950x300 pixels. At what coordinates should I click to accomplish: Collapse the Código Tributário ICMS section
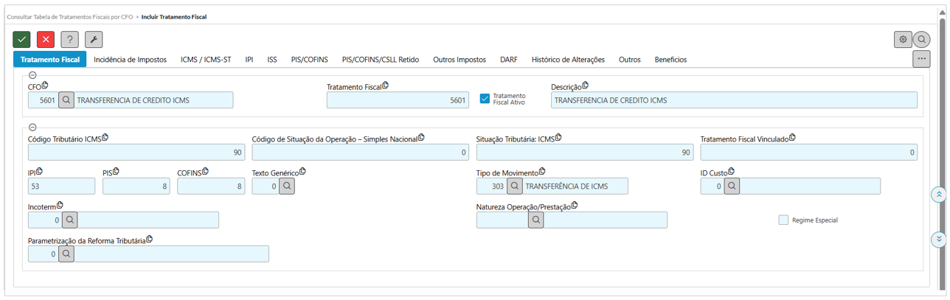[32, 127]
